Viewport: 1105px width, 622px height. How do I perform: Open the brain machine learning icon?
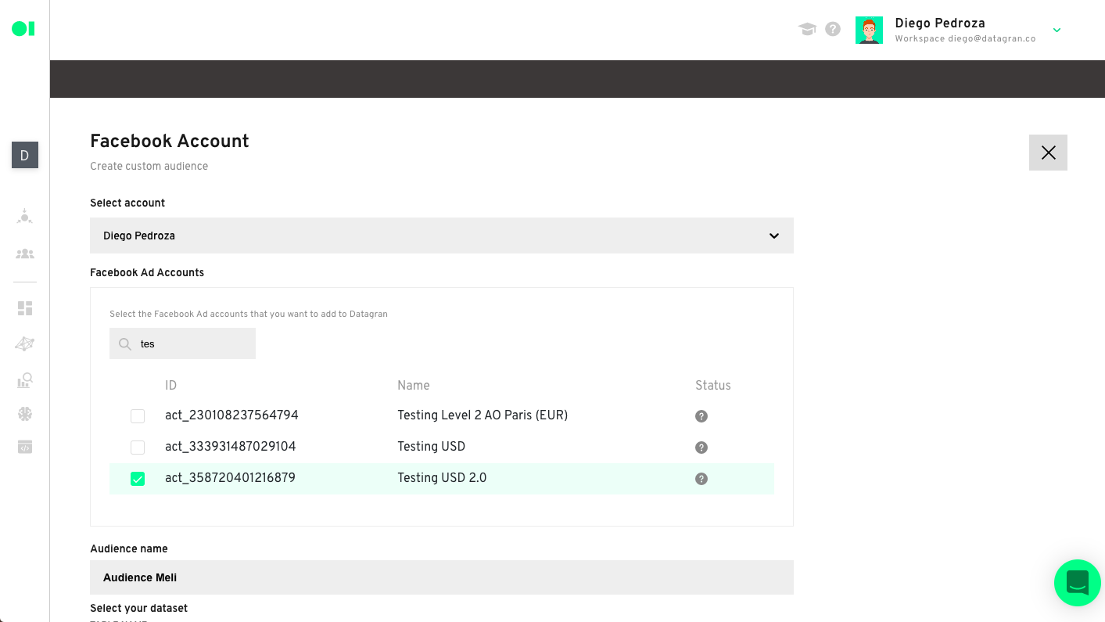point(25,413)
